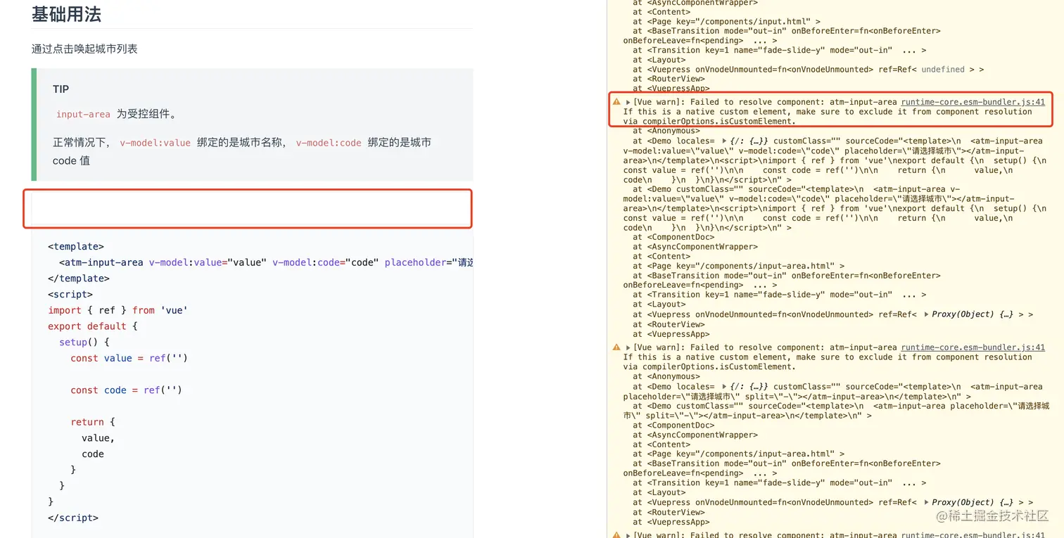This screenshot has height=538, width=1064.
Task: Click the opening <script> line in code
Action: click(70, 294)
